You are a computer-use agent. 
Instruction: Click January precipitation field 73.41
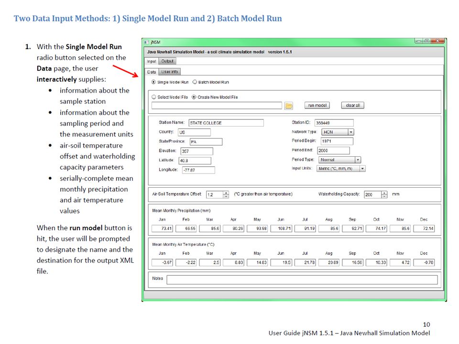click(162, 228)
